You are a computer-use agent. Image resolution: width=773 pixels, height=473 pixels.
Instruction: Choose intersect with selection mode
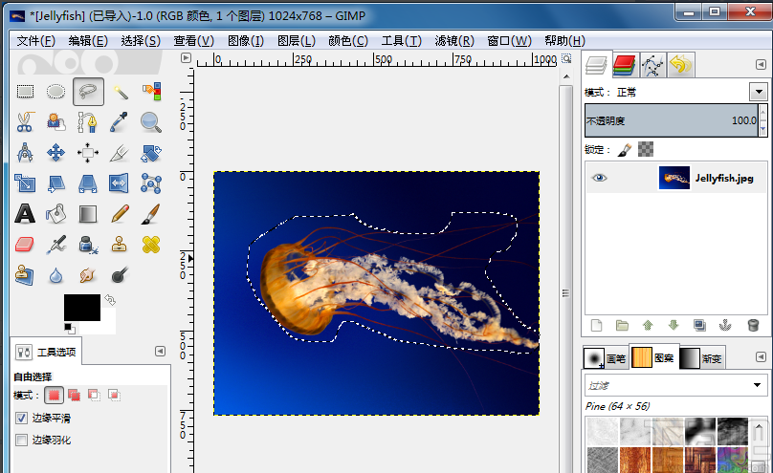[x=114, y=395]
